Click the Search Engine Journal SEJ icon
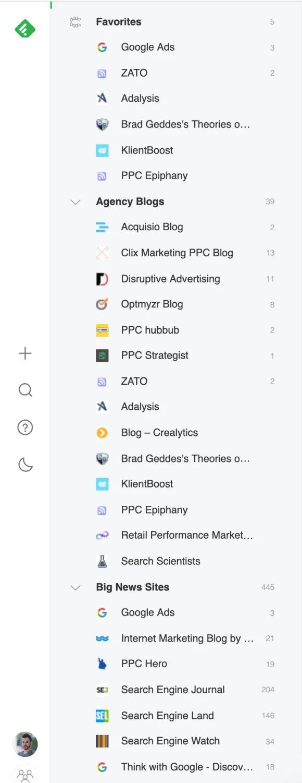This screenshot has height=783, width=302. [102, 690]
